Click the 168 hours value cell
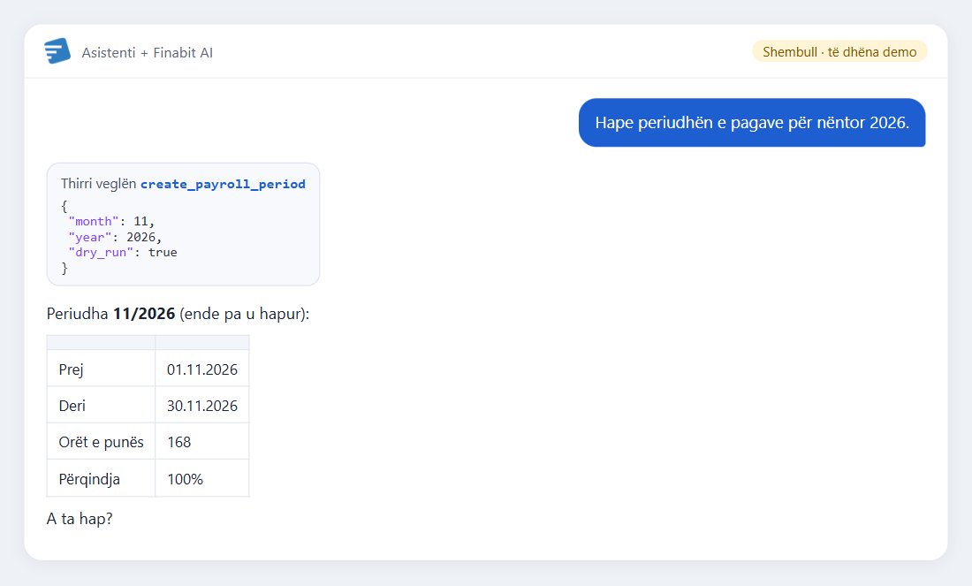 [202, 442]
